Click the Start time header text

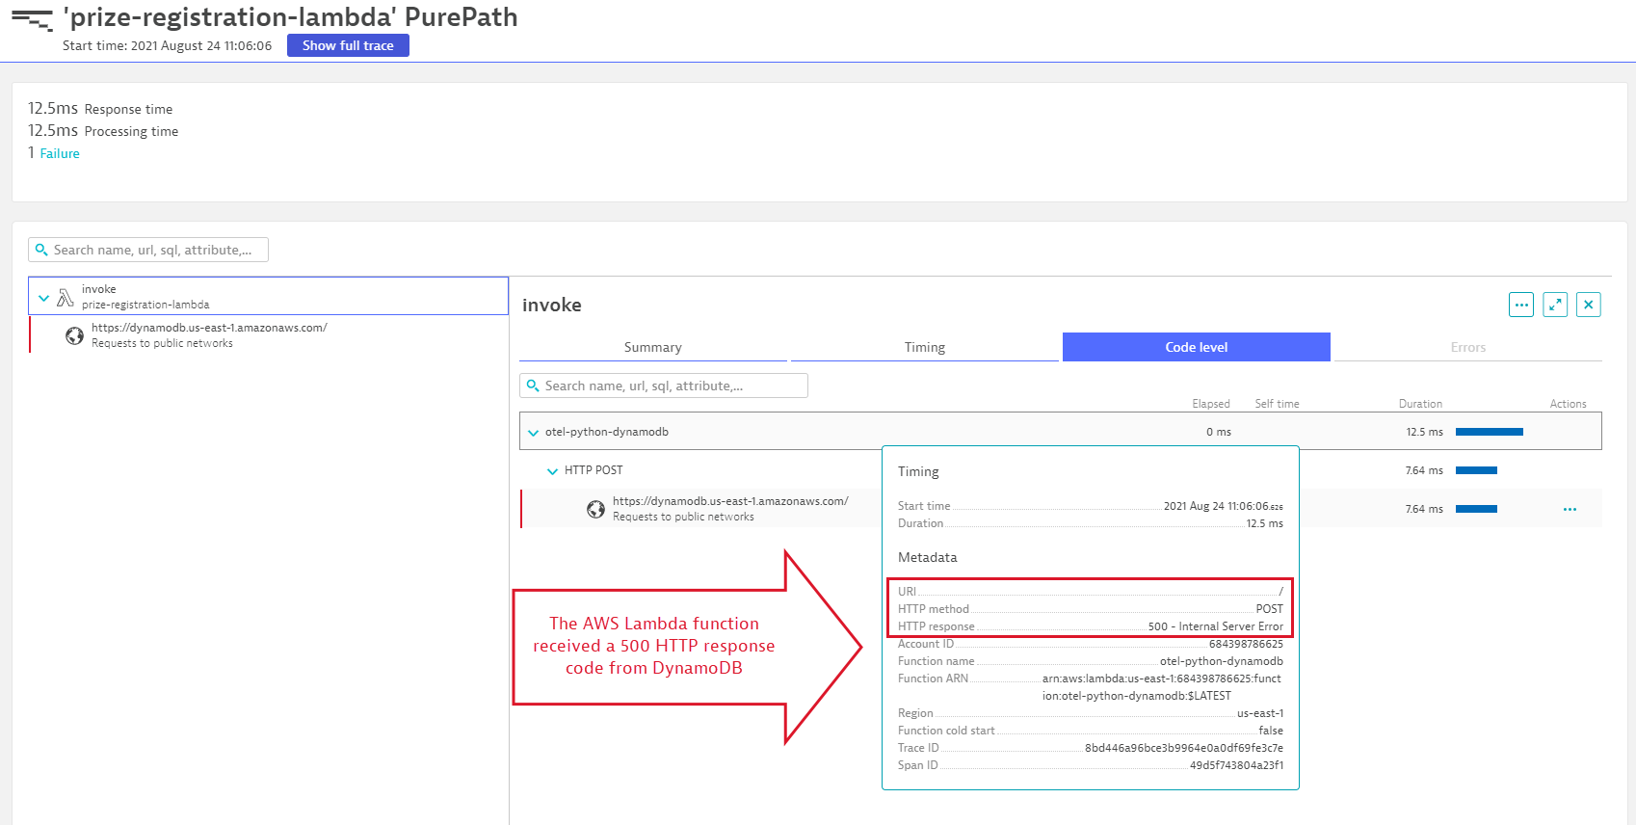167,45
